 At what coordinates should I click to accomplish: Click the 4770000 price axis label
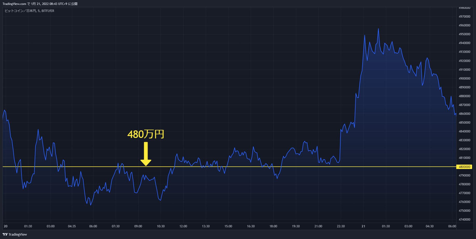pos(464,193)
